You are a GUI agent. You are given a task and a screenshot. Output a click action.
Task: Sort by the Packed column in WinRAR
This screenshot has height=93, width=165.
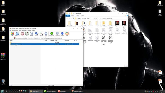pyautogui.click(x=52, y=41)
